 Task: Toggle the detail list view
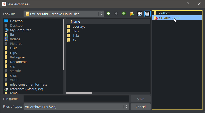pos(148,14)
